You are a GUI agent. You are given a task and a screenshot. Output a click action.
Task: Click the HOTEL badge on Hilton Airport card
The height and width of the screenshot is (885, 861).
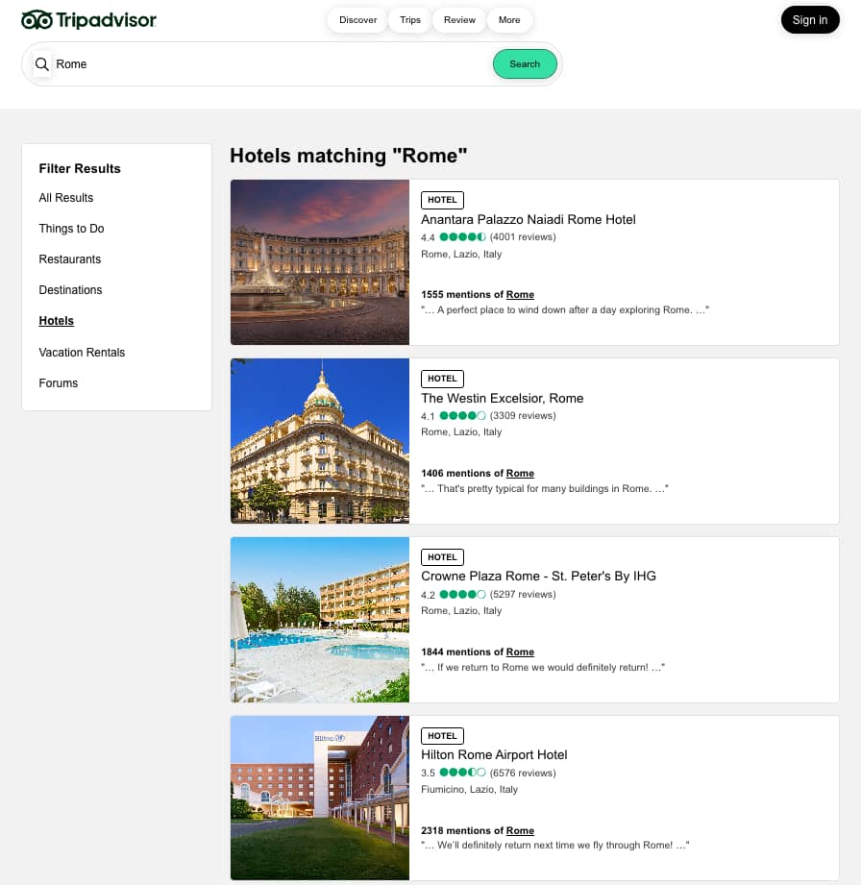442,736
